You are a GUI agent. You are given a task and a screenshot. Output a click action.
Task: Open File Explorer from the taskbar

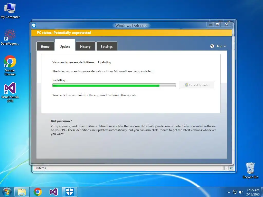pos(22,192)
